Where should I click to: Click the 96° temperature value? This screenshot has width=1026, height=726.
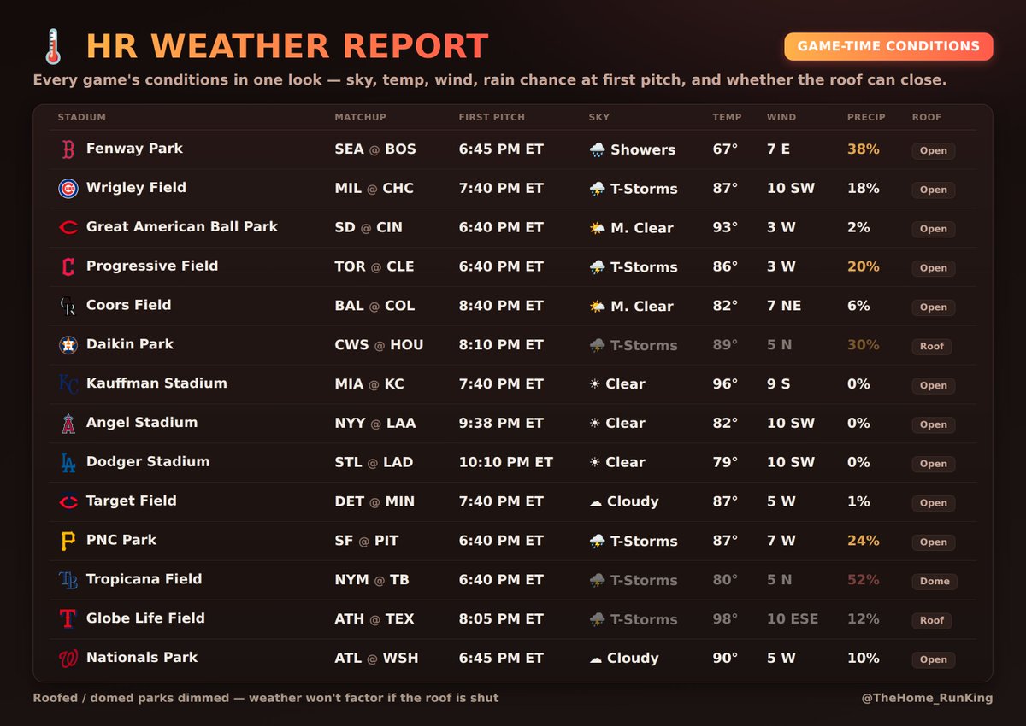pyautogui.click(x=725, y=384)
